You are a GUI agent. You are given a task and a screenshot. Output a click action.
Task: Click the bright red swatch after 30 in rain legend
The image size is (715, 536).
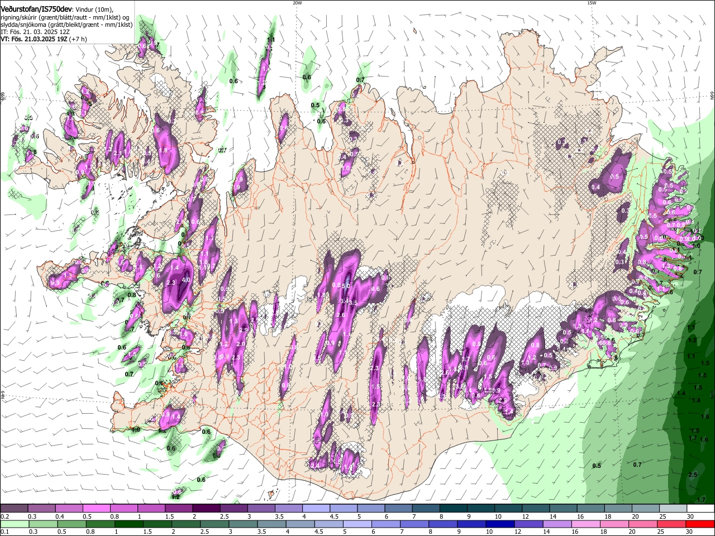[699, 524]
